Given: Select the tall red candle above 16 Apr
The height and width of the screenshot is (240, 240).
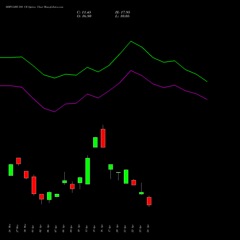Looking at the screenshot, I should [x=103, y=138].
